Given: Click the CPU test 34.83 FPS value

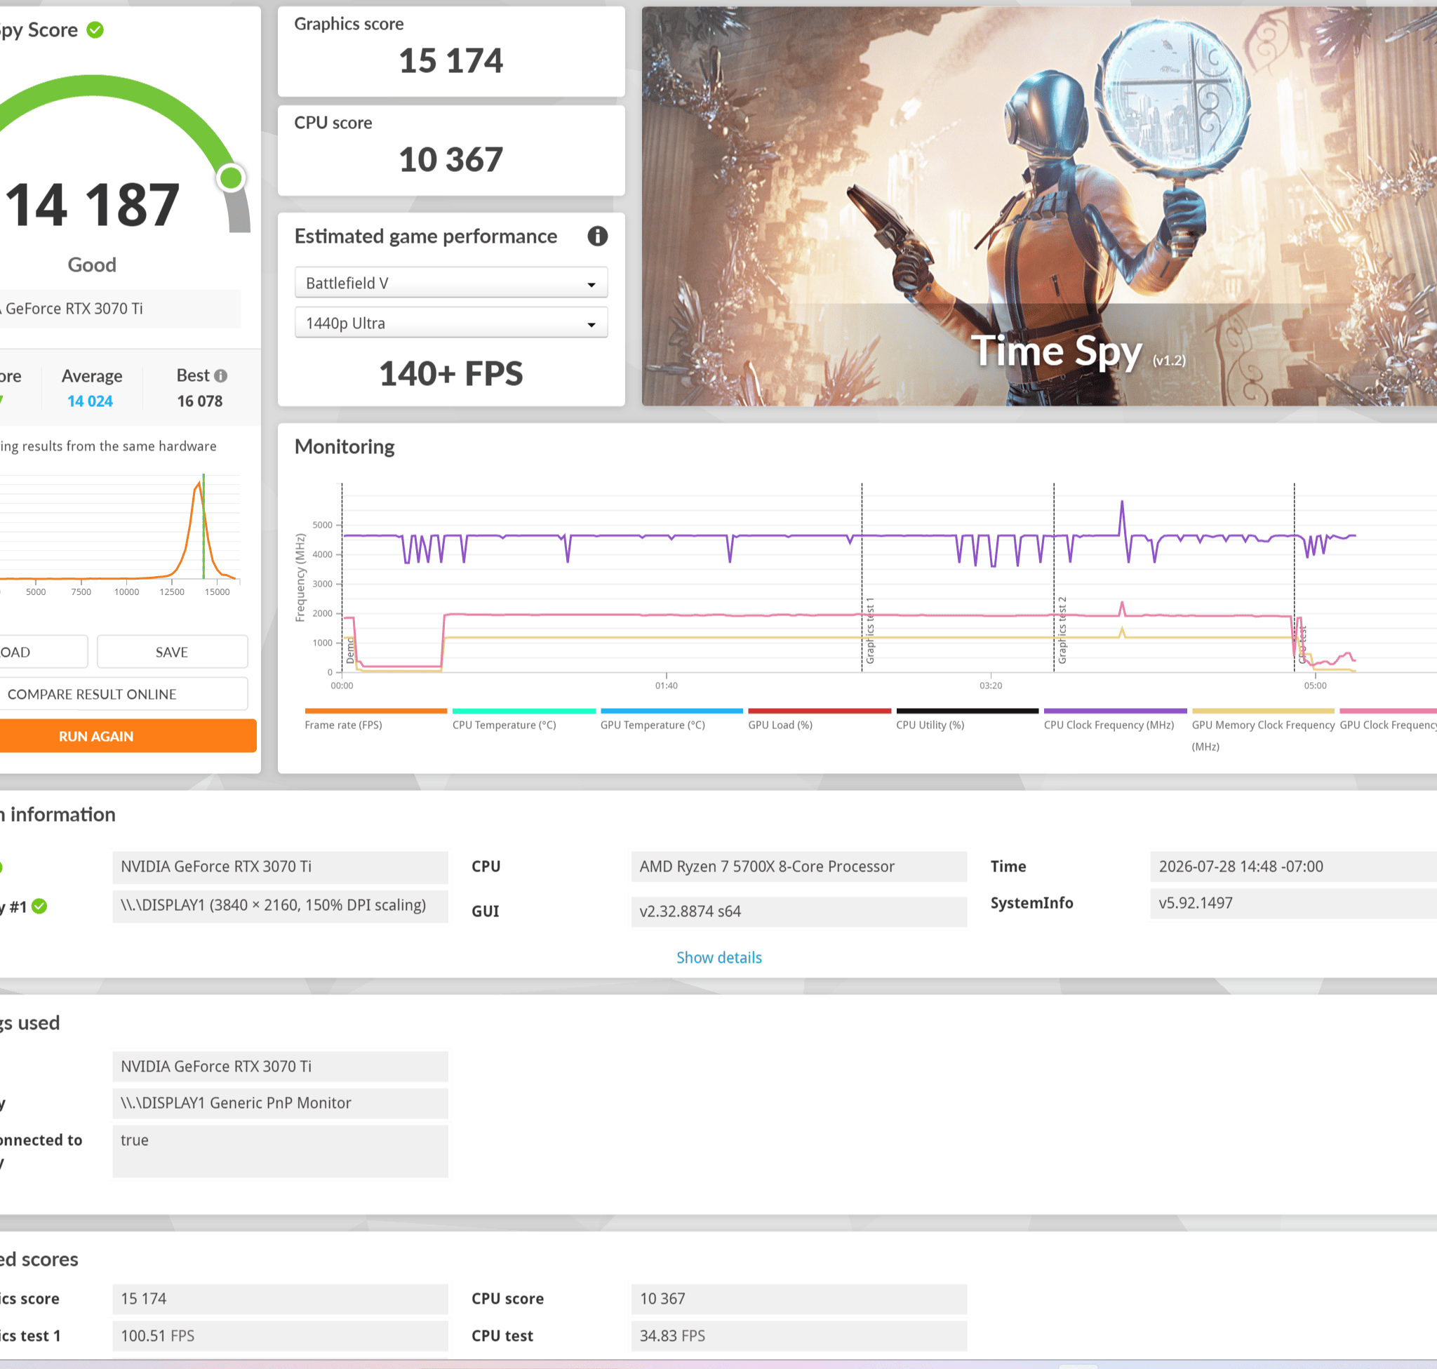Looking at the screenshot, I should pyautogui.click(x=799, y=1335).
